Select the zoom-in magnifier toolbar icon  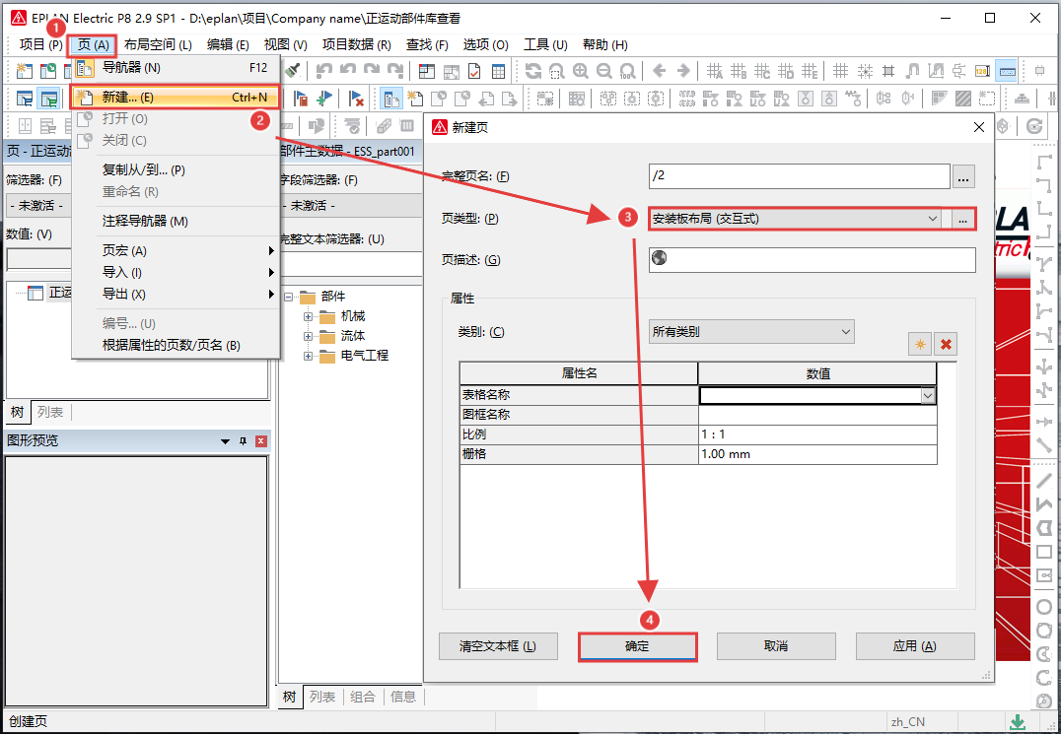pos(581,70)
